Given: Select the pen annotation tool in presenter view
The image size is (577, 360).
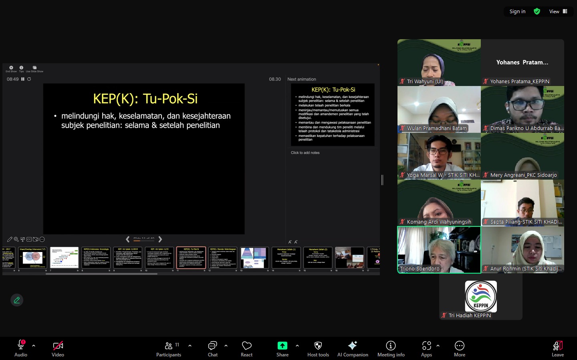Looking at the screenshot, I should pos(10,239).
